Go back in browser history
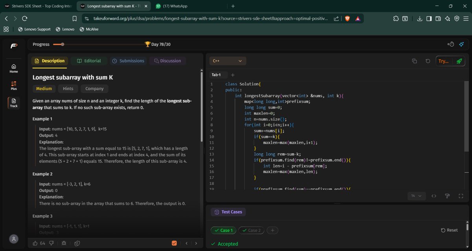The width and height of the screenshot is (472, 251). coord(6,18)
